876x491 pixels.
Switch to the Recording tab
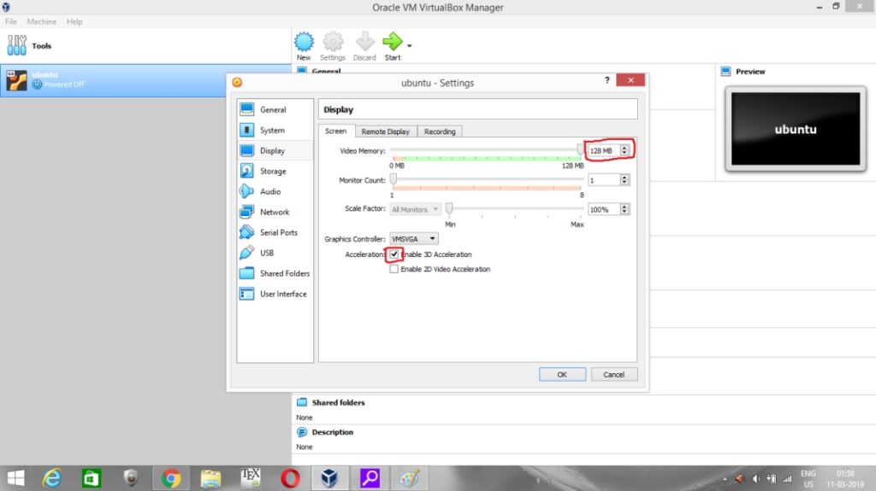tap(440, 132)
